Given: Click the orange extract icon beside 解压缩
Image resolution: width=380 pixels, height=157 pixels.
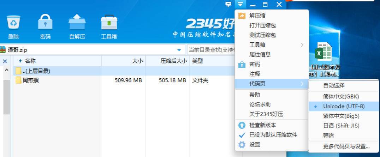Looking at the screenshot, I should point(242,16).
